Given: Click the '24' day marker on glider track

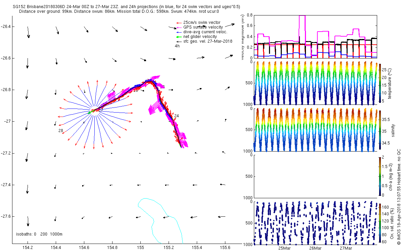Looking at the screenshot, I should [176, 116].
